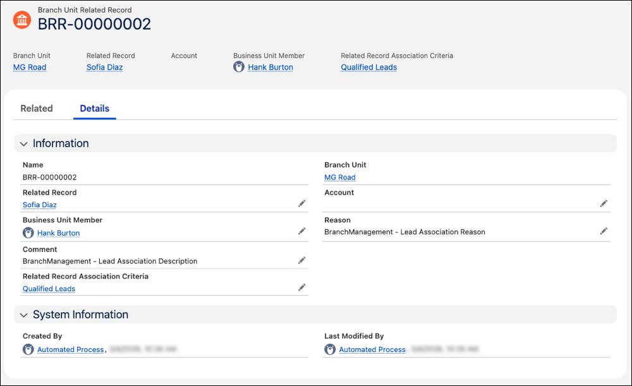Click Hank Burton avatar in header
The height and width of the screenshot is (386, 632).
(239, 67)
